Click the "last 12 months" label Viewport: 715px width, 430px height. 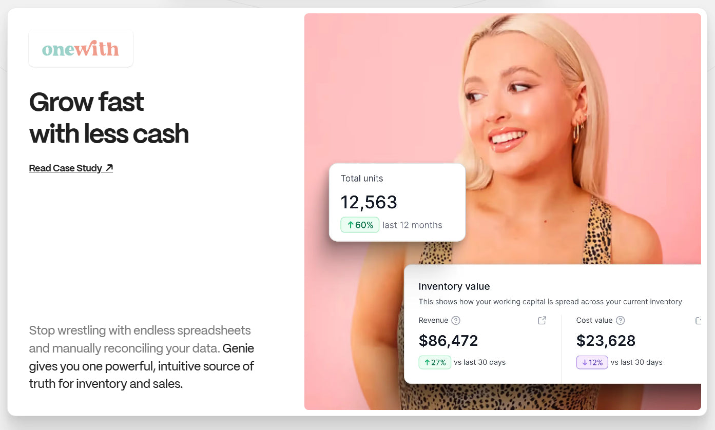(x=412, y=225)
